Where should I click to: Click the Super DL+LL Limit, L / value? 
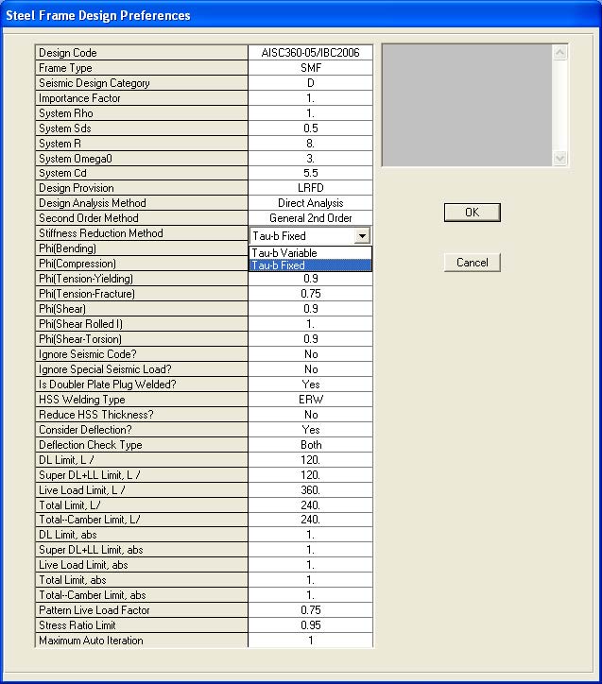click(x=310, y=475)
